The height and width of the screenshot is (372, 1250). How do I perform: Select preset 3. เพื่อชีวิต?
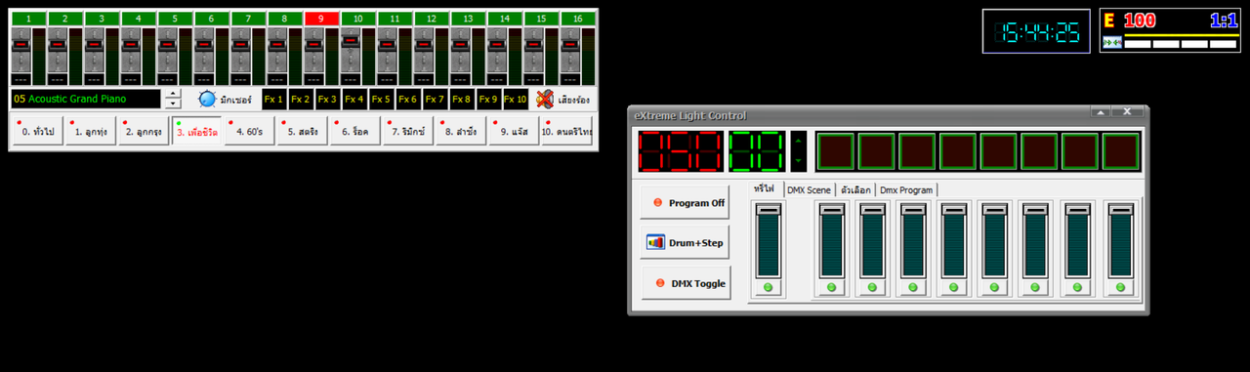click(197, 131)
